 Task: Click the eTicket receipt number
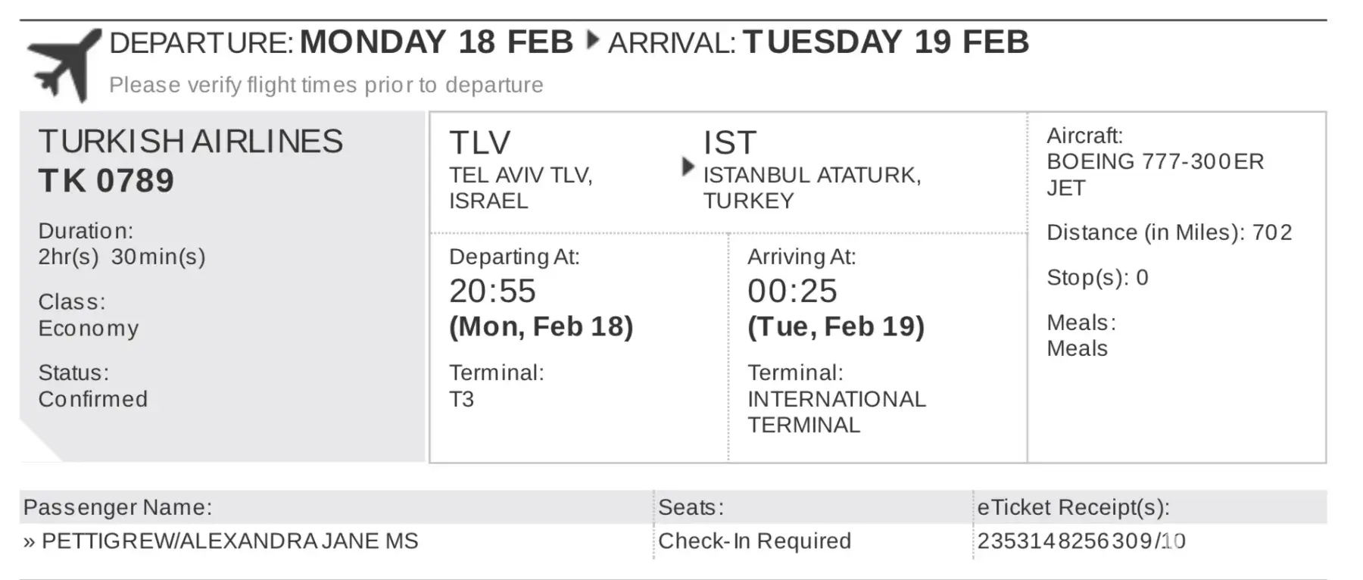pos(1081,541)
